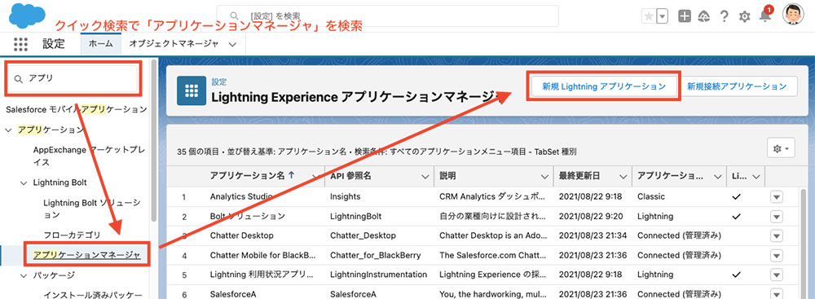Collapse the Lightning Bolt tree node
This screenshot has height=299, width=815.
24,182
